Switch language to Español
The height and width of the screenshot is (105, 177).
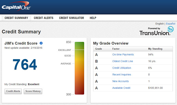point(170,24)
